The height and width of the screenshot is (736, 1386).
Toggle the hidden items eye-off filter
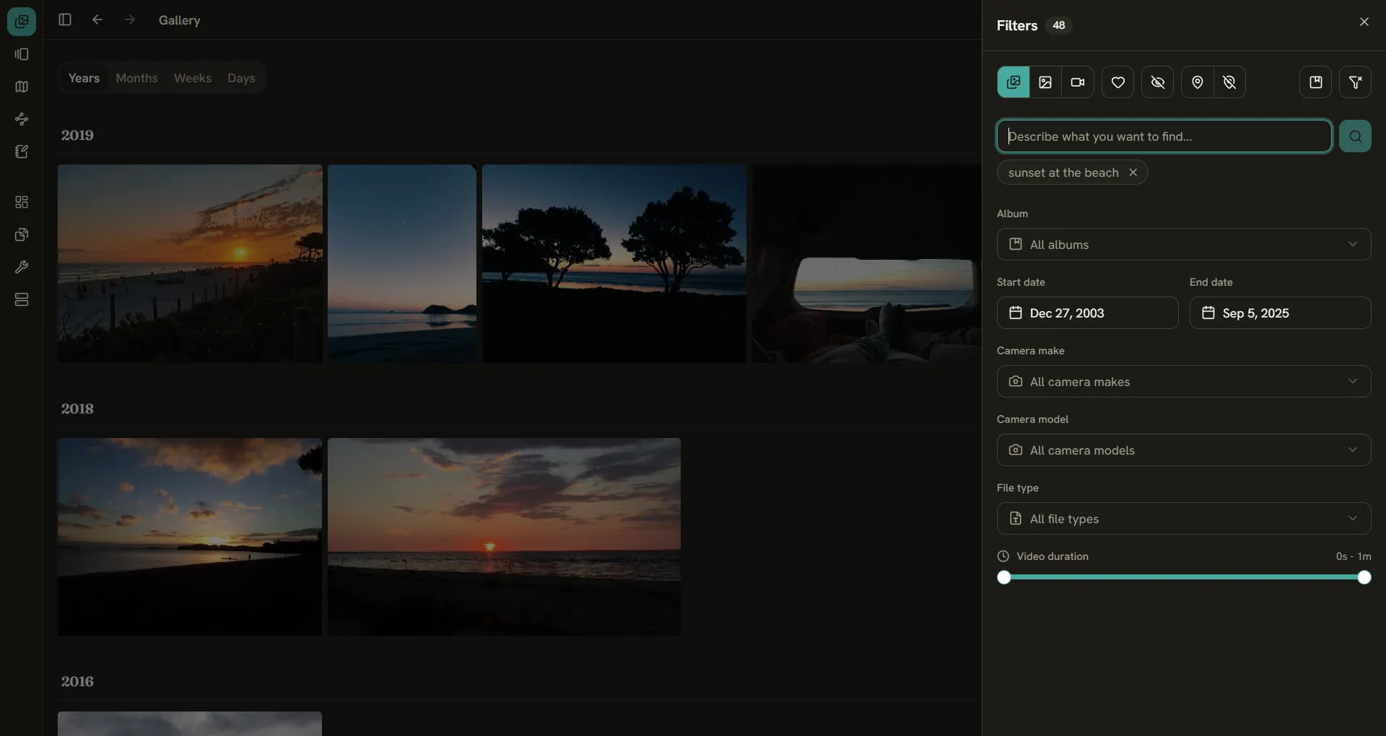tap(1157, 82)
